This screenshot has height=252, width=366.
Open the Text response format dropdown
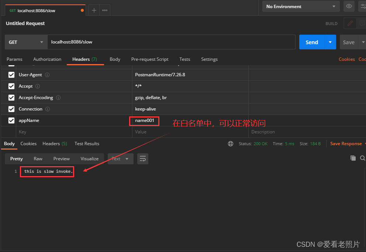[120, 159]
